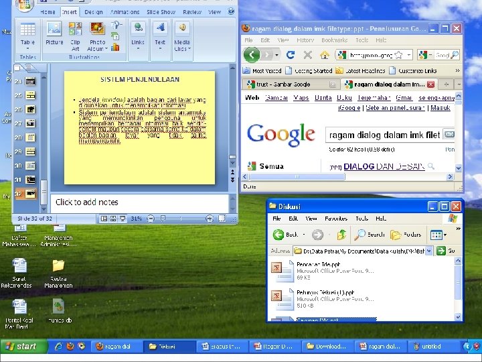Open PowerPoint Help icon
The image size is (482, 362).
(230, 11)
